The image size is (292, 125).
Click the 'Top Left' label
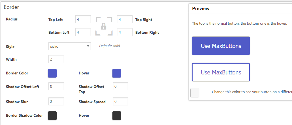point(56,20)
